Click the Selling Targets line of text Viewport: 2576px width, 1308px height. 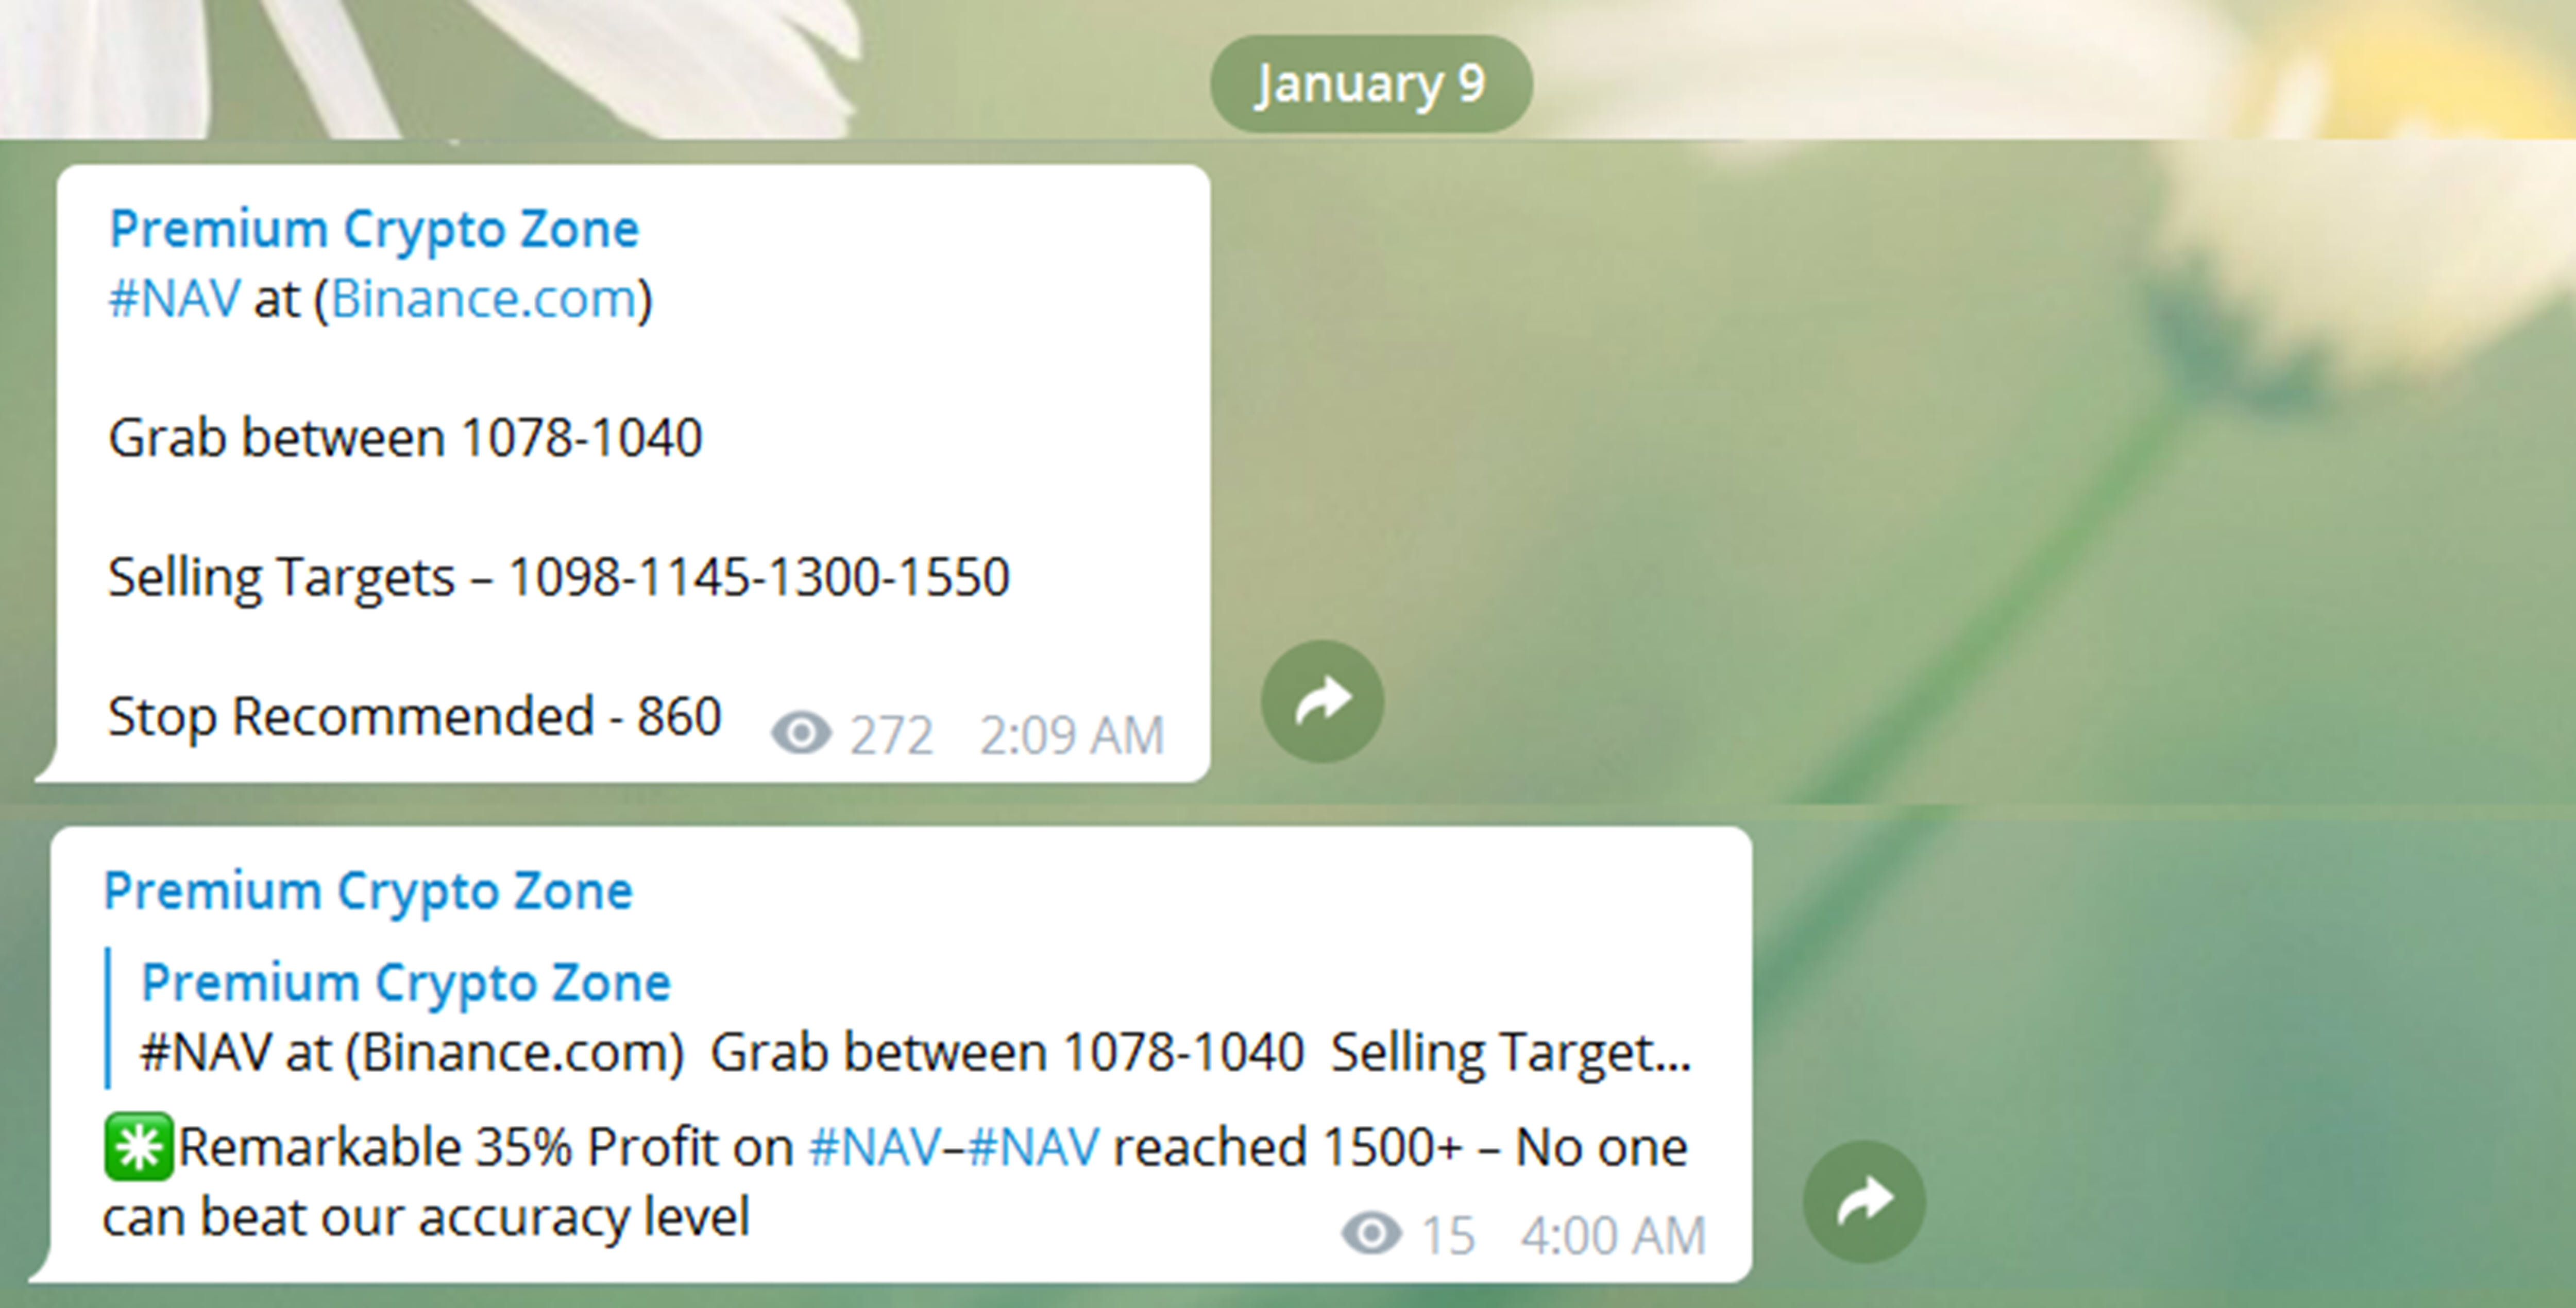[559, 578]
